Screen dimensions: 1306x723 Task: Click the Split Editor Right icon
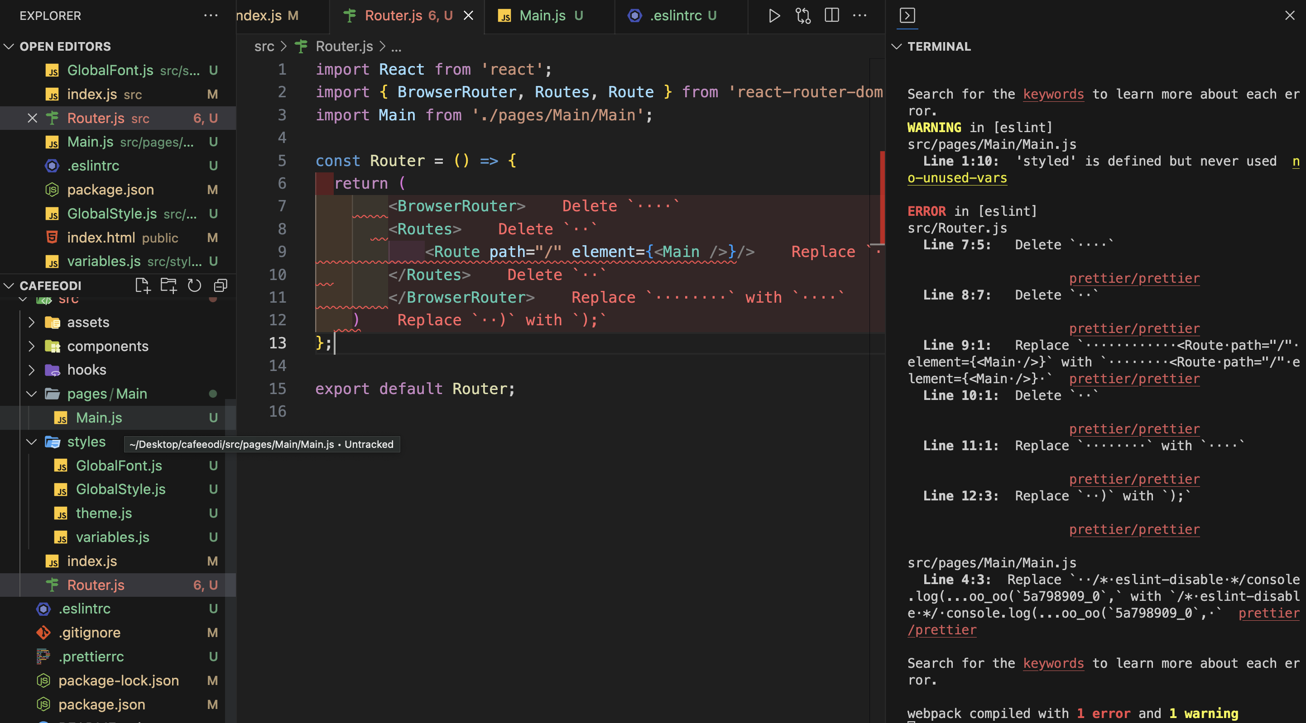[x=832, y=16]
